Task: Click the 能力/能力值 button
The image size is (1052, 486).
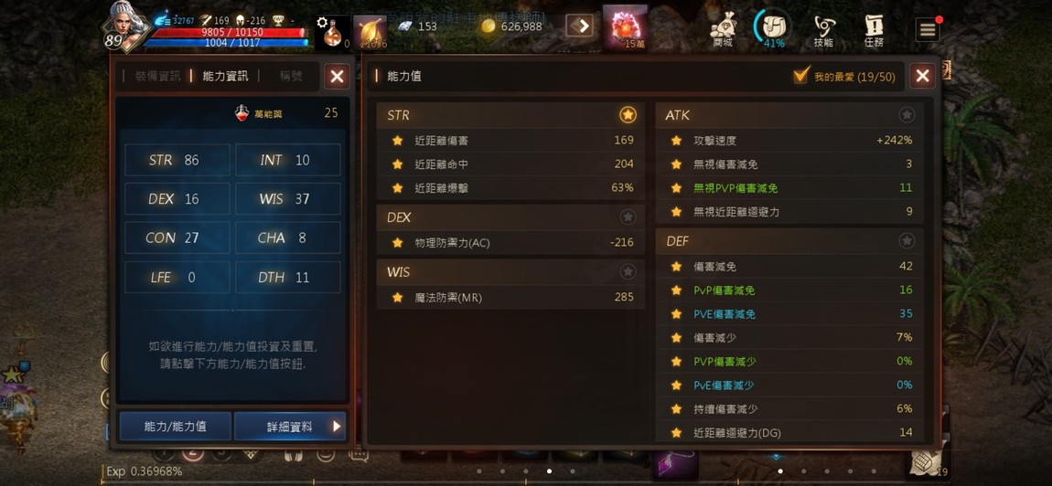Action: coord(175,427)
